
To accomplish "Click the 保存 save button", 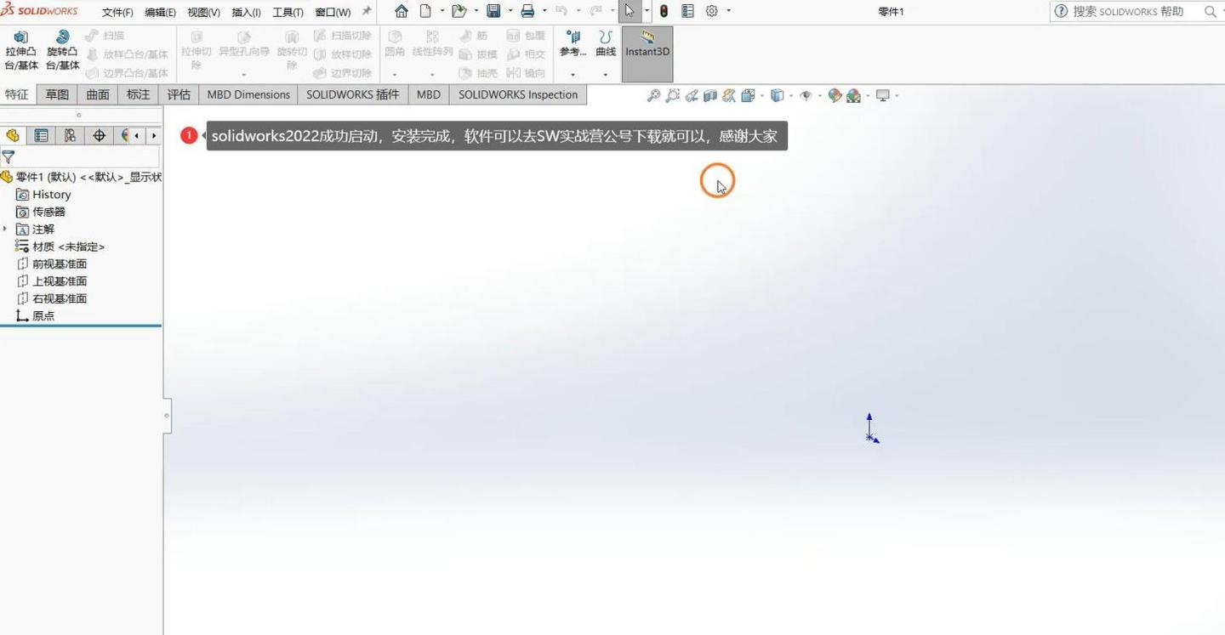I will tap(492, 11).
